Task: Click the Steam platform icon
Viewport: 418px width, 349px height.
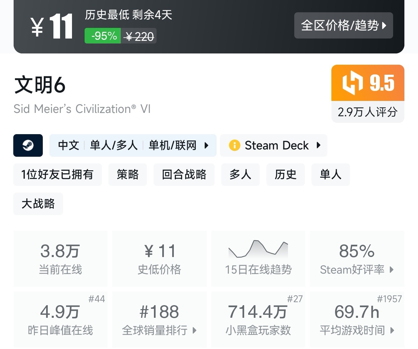Action: (28, 145)
